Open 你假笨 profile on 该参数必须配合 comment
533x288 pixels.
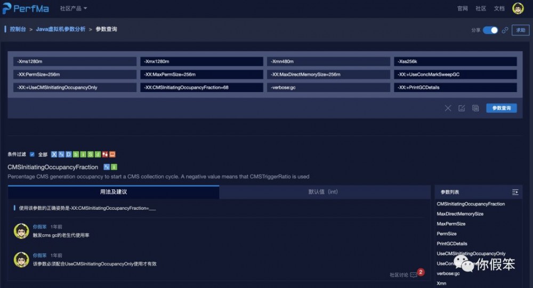39,255
